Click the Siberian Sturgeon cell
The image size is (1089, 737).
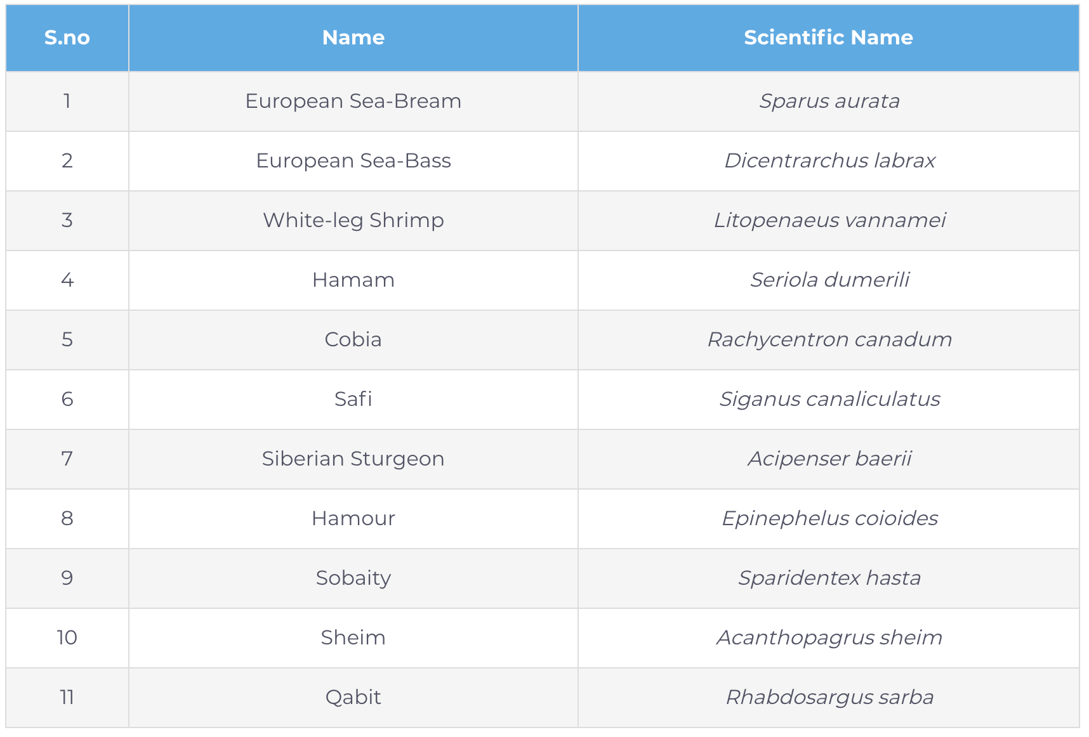coord(353,459)
